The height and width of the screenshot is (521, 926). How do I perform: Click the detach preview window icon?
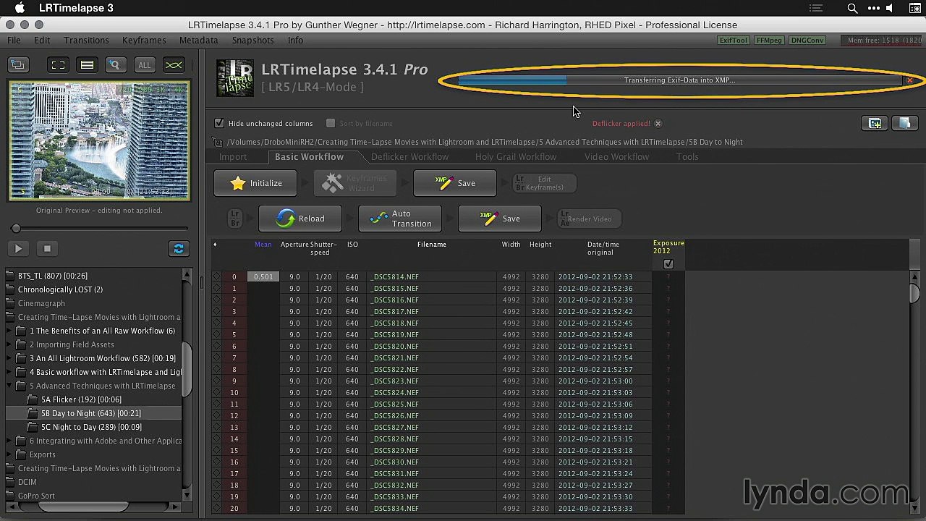(x=18, y=65)
